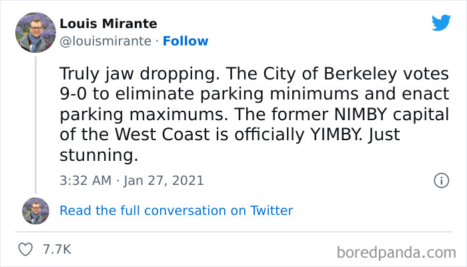
Task: Open Louis Mirante's large profile picture
Action: tap(35, 32)
